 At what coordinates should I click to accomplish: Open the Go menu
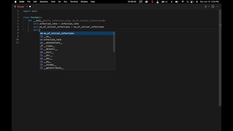point(59,2)
